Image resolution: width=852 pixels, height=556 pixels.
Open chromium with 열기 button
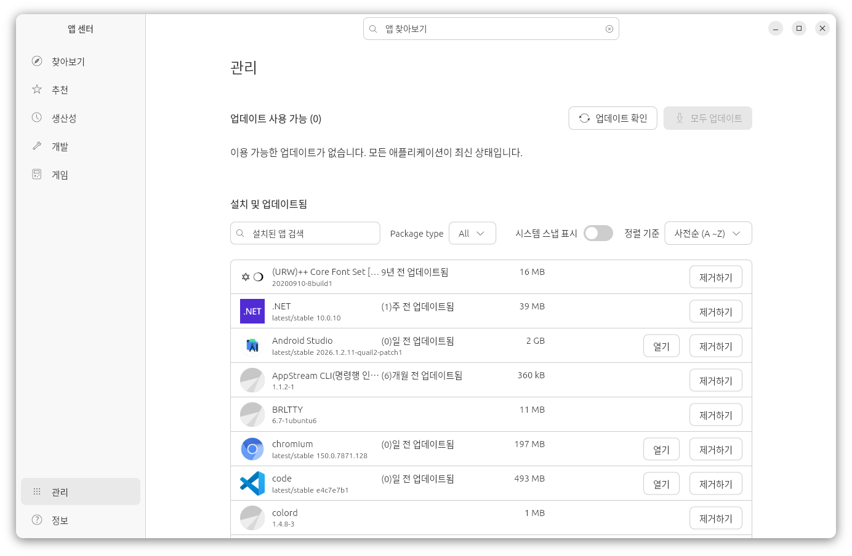(x=661, y=449)
